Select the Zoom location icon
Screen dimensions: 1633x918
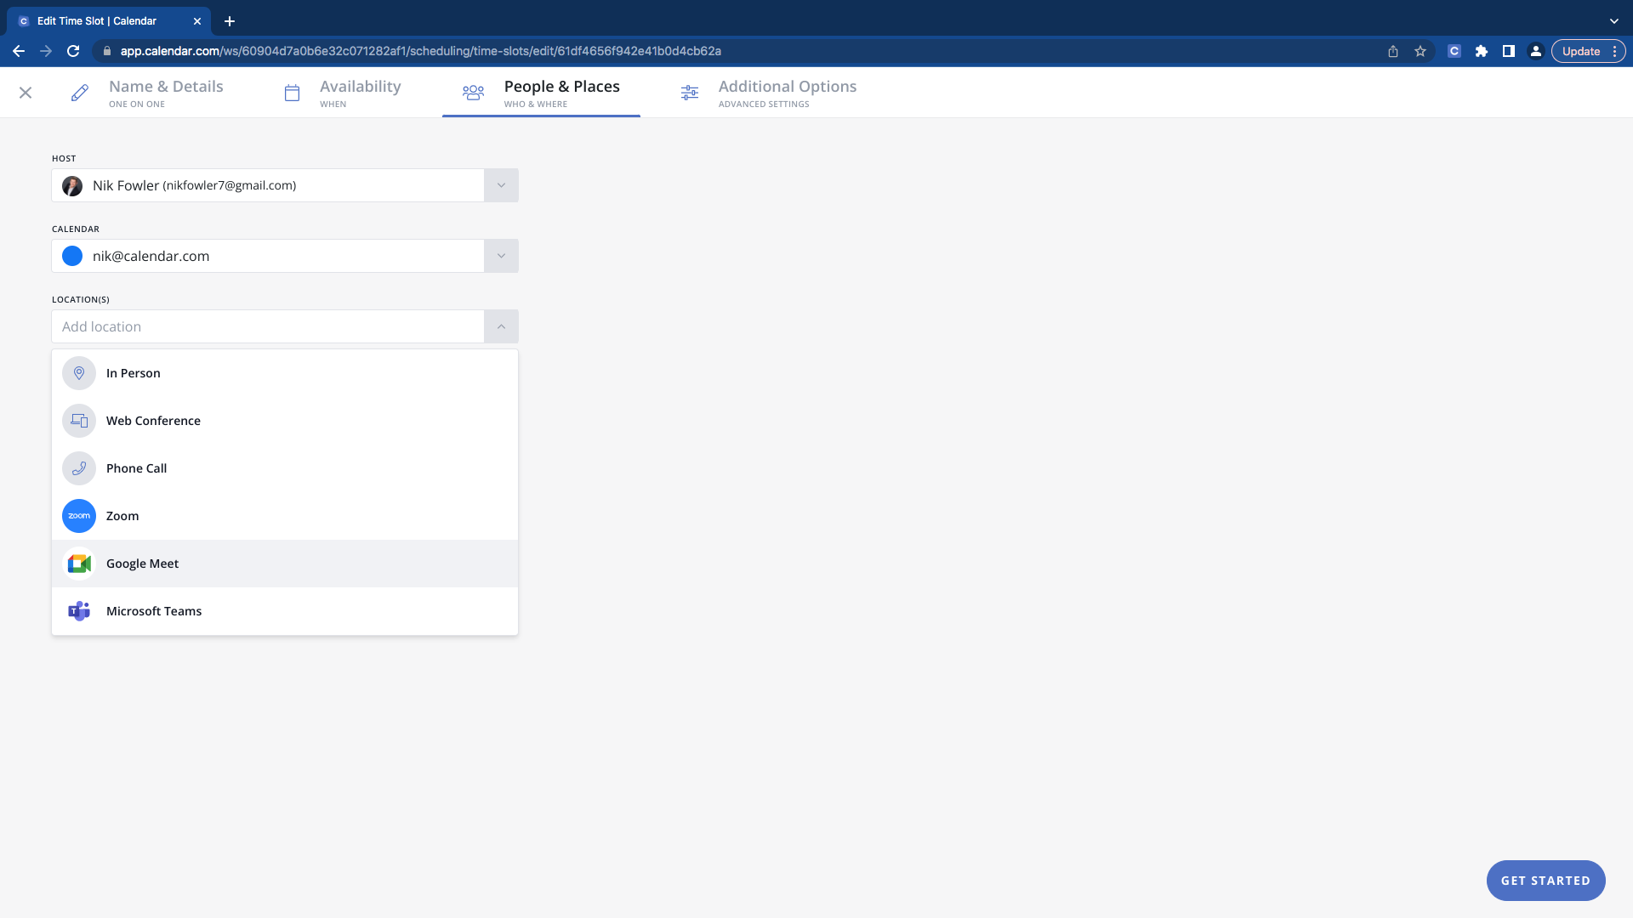tap(78, 516)
